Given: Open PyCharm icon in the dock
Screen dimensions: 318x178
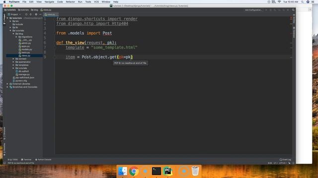Looking at the screenshot, I should coord(168,171).
